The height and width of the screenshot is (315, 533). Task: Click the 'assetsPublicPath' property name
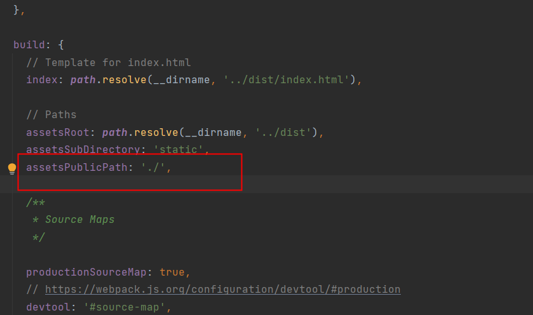[77, 167]
